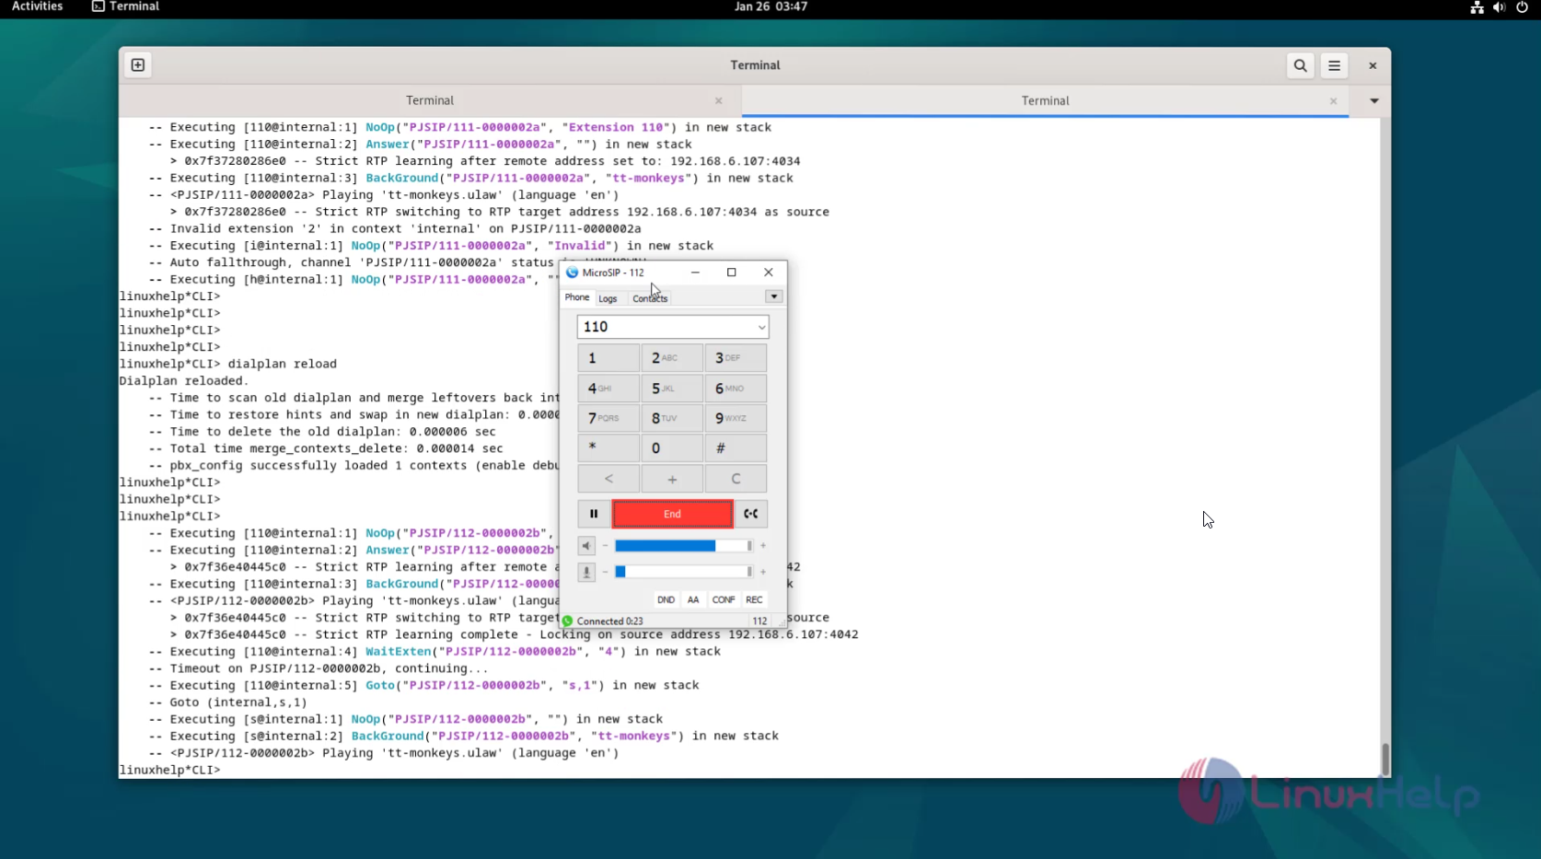The width and height of the screenshot is (1541, 859).
Task: Click the last 'linuxhelp*CLI>' prompt line
Action: click(169, 770)
